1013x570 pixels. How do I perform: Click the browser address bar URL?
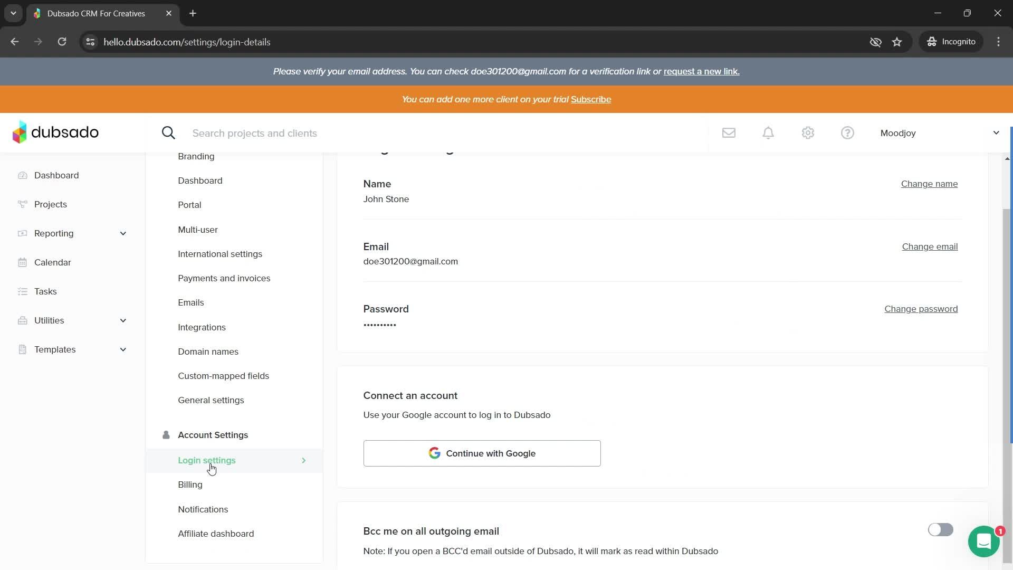187,42
